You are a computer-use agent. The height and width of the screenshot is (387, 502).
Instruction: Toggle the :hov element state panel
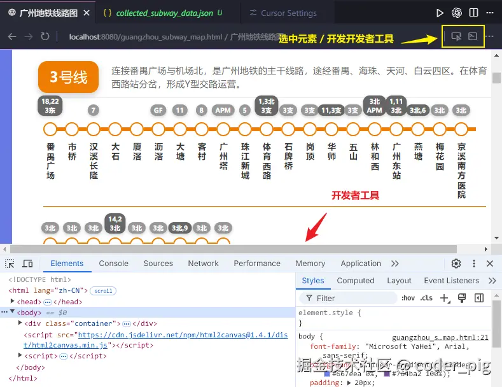click(x=408, y=299)
